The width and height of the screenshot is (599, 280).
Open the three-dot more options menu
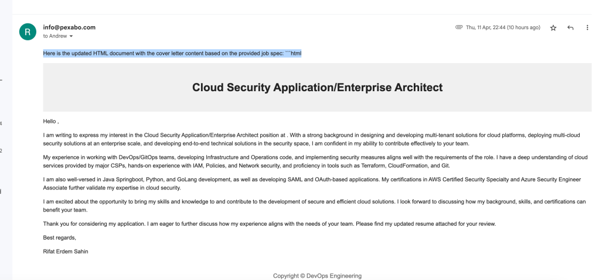point(587,27)
